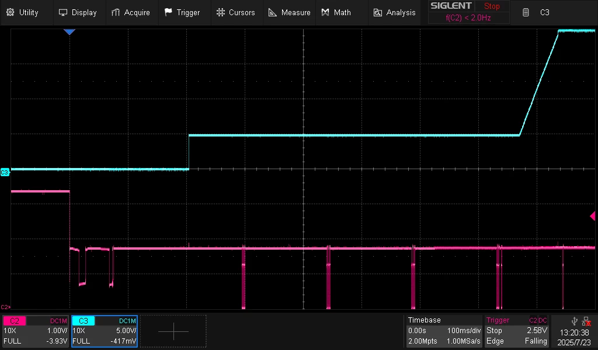
Task: Click the USB connection status icon
Action: (x=575, y=321)
